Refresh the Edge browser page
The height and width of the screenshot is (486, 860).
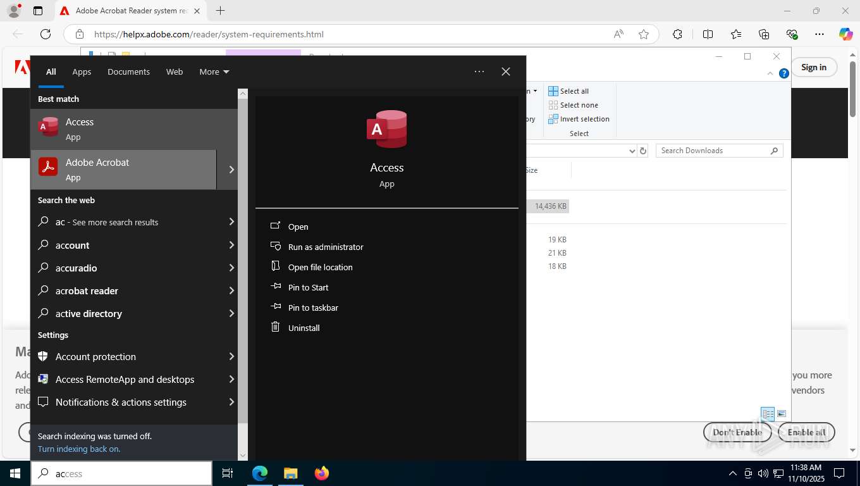pyautogui.click(x=46, y=34)
